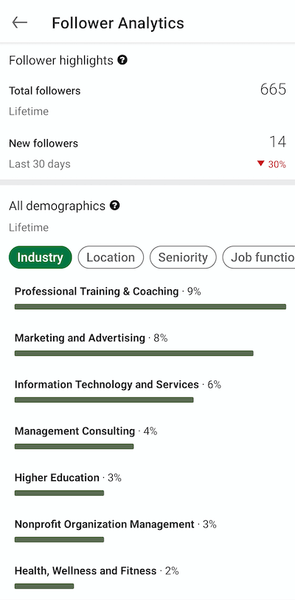Select the Industry filter chip
Image resolution: width=295 pixels, height=600 pixels.
point(40,257)
